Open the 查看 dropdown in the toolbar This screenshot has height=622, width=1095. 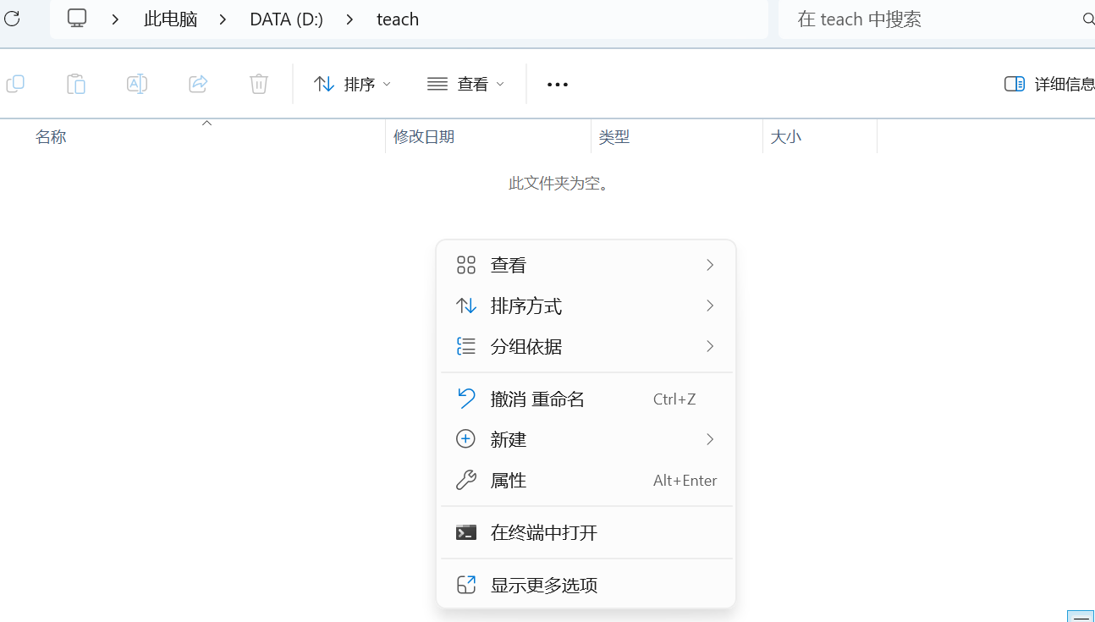(465, 84)
